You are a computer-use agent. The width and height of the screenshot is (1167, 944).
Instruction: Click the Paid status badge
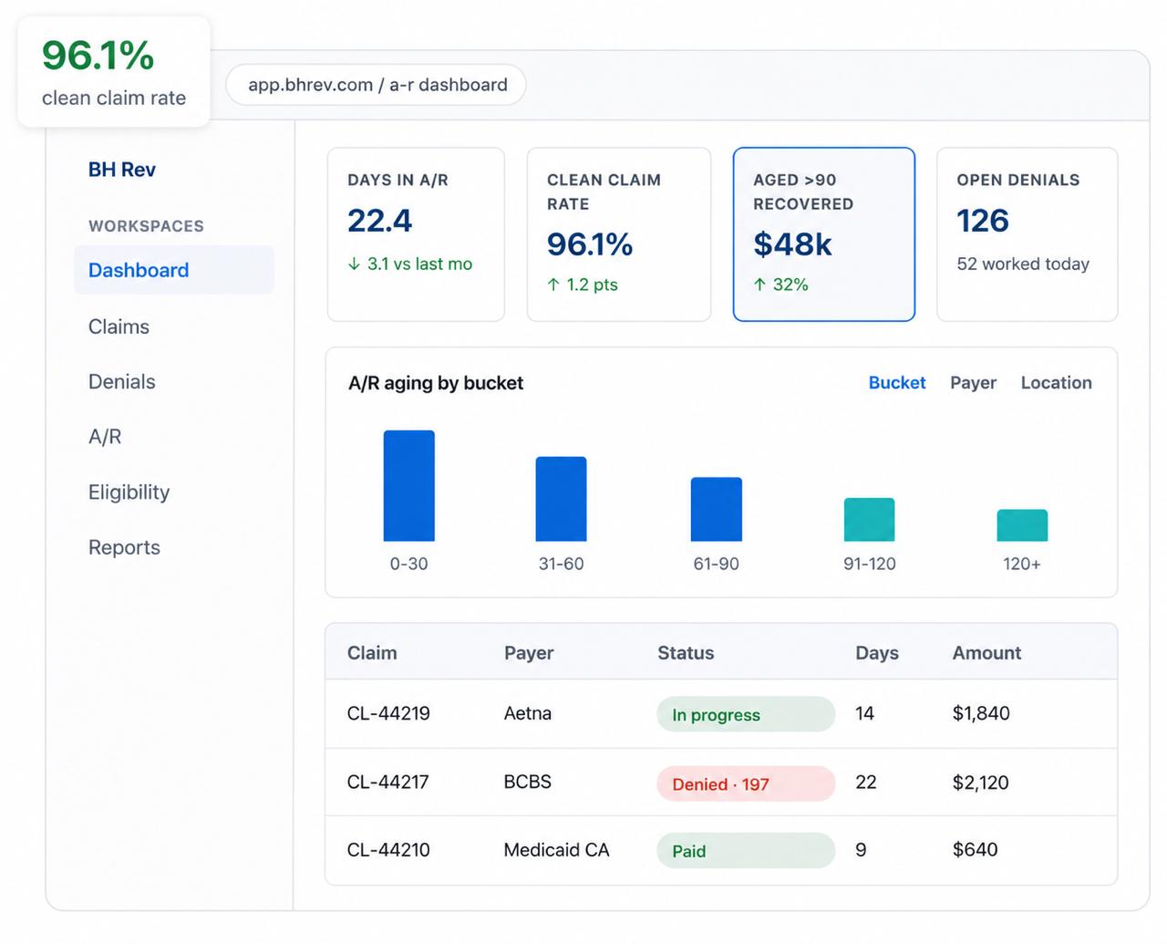[x=746, y=850]
